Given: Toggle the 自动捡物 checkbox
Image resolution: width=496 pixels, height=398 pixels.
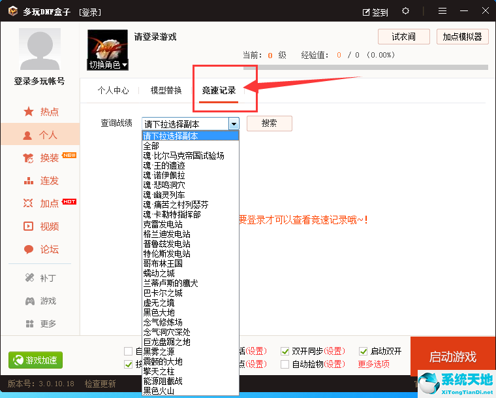Looking at the screenshot, I should tap(285, 364).
